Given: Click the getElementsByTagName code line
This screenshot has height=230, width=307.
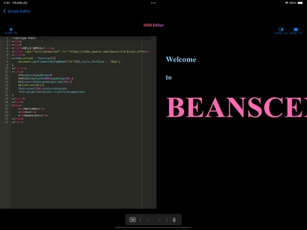Looking at the screenshot, I should pyautogui.click(x=70, y=62).
